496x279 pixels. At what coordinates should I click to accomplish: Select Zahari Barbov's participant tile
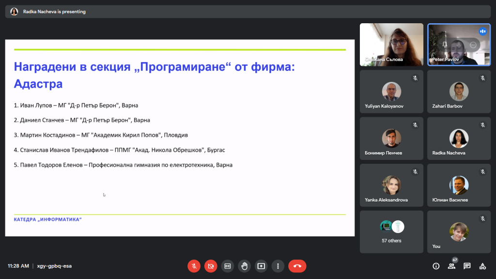[x=459, y=92]
